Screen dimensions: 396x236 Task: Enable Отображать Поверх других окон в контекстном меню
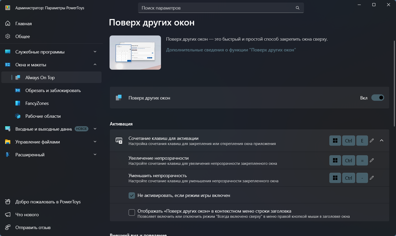tap(132, 212)
